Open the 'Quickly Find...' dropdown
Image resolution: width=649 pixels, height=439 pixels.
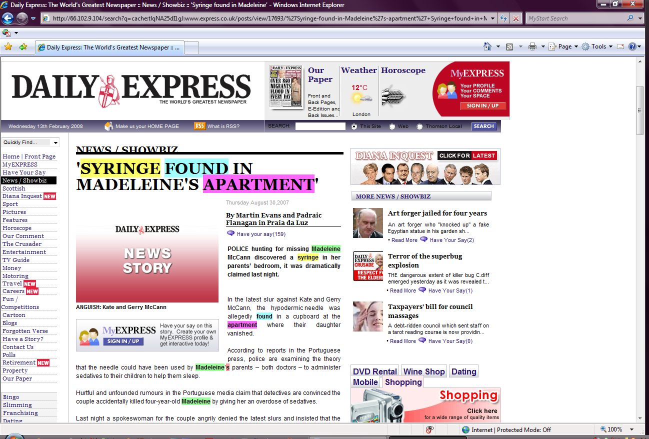click(x=30, y=142)
